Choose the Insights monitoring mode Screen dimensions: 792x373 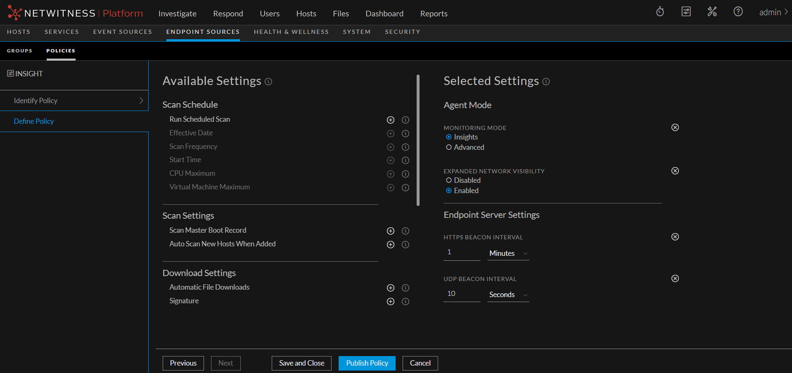(449, 137)
